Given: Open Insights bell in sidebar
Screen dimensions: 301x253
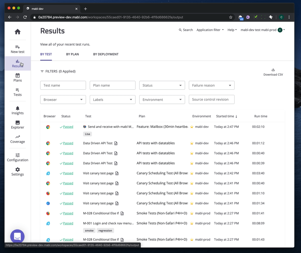Looking at the screenshot, I should pyautogui.click(x=18, y=110).
